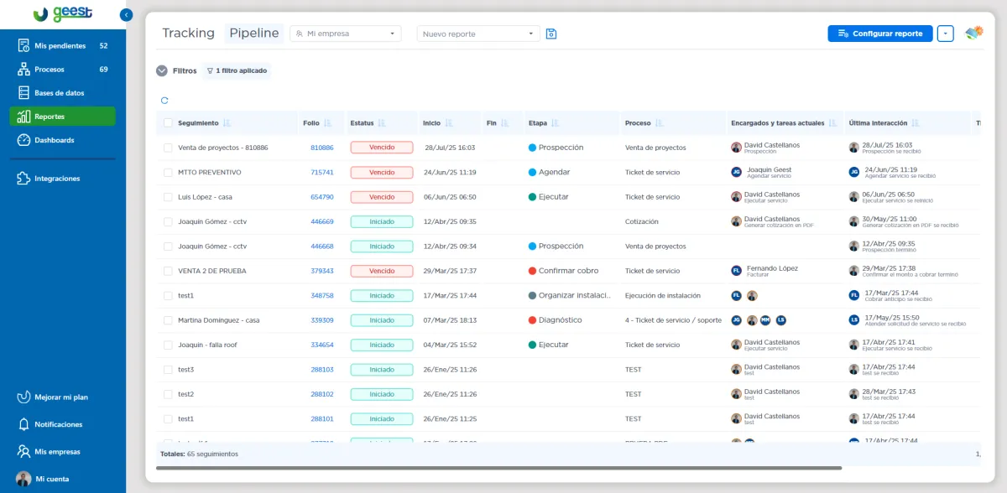
Task: Click the horizontal scrollbar below the table
Action: pos(498,468)
